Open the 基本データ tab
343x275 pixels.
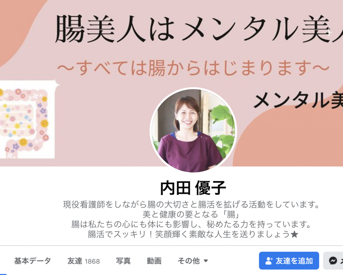(32, 261)
